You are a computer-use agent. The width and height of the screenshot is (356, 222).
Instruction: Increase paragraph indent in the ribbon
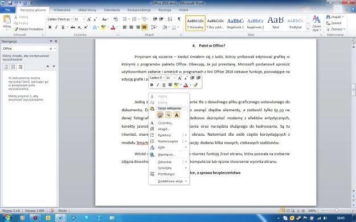coord(161,19)
